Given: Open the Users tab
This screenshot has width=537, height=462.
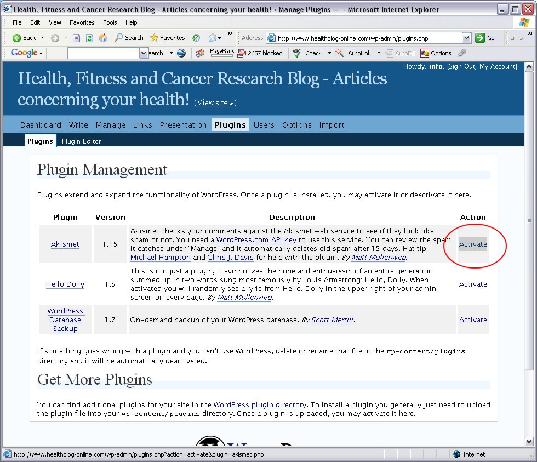Looking at the screenshot, I should pos(264,125).
